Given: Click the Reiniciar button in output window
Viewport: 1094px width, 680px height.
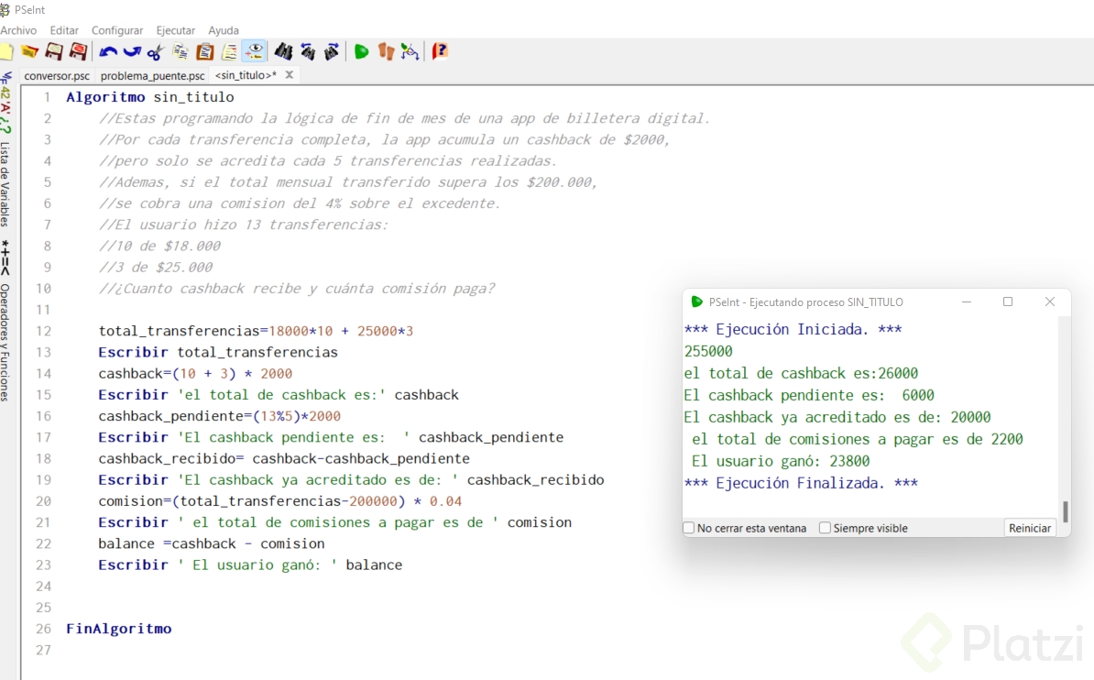Looking at the screenshot, I should pos(1029,528).
